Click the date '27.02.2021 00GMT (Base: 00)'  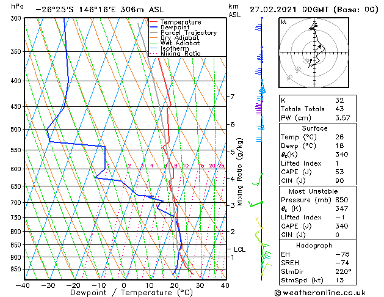pyautogui.click(x=314, y=10)
